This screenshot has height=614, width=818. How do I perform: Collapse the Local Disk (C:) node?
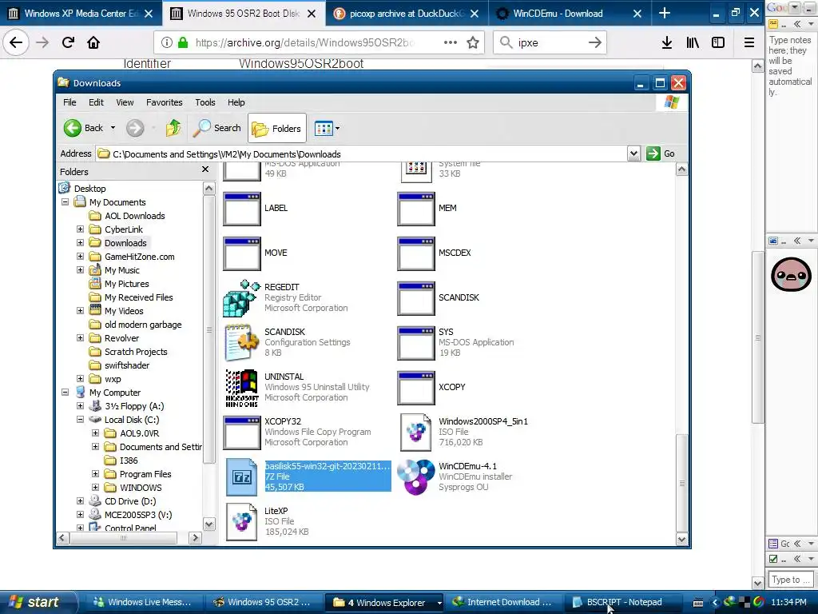point(81,419)
